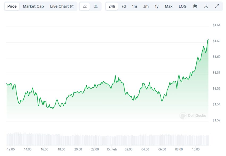This screenshot has height=156, width=226.
Task: Click the price peak near $1.62
Action: [208, 40]
